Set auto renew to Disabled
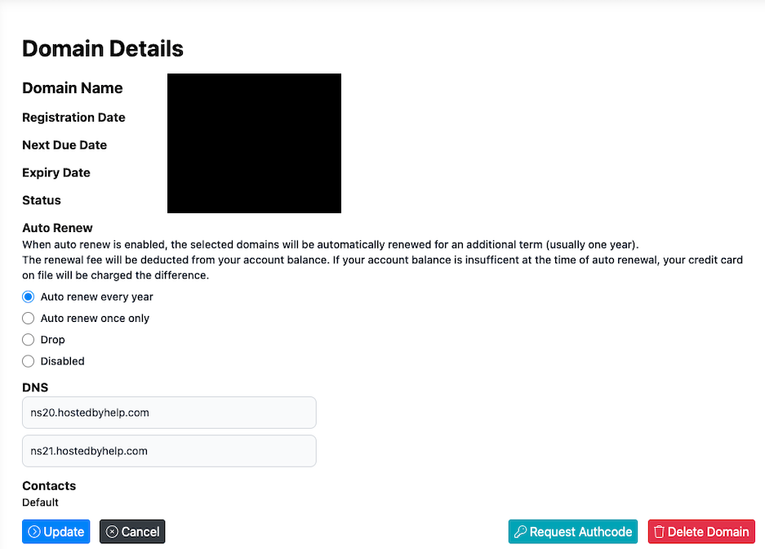 [29, 360]
